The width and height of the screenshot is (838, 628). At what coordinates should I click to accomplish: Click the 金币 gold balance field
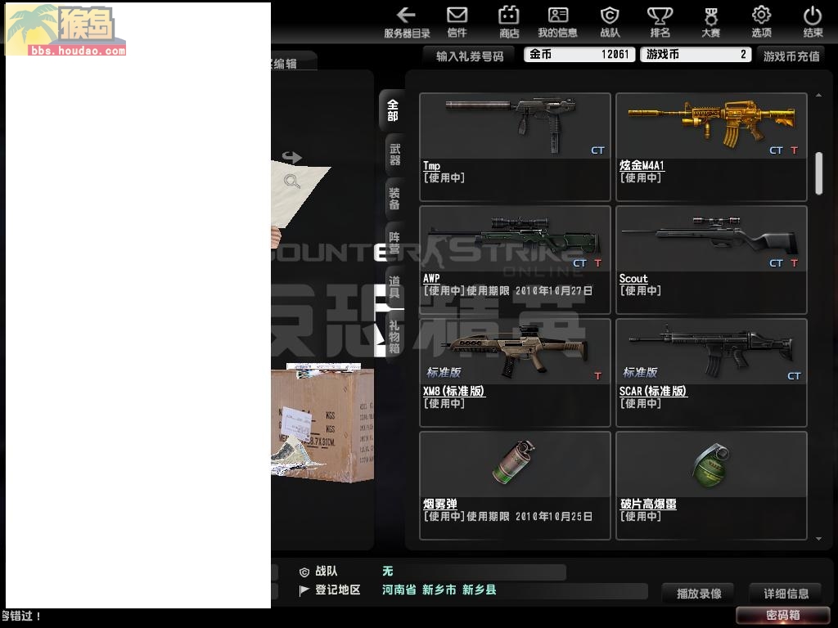pyautogui.click(x=579, y=55)
